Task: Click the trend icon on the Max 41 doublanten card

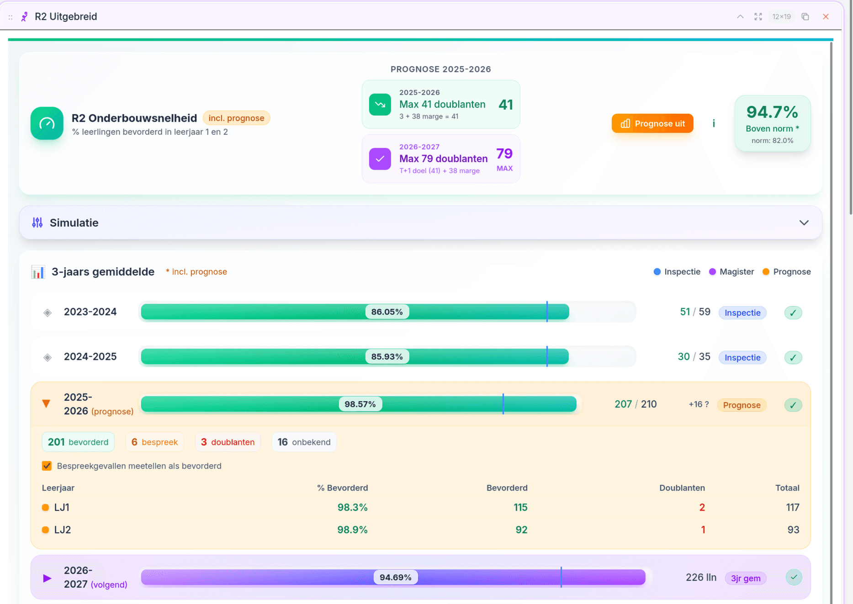Action: click(380, 104)
